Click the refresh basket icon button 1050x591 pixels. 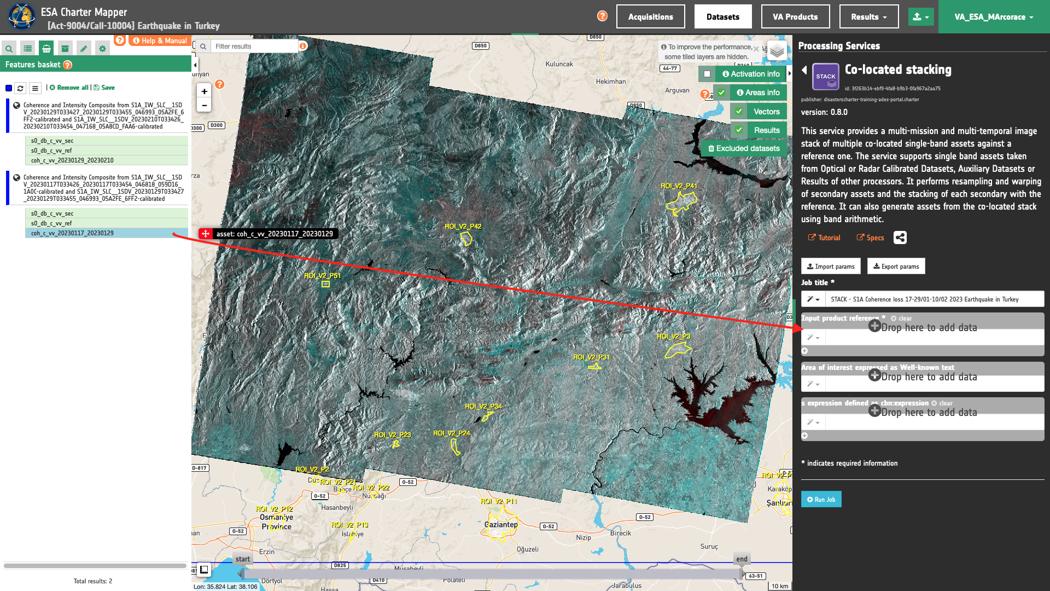tap(20, 88)
